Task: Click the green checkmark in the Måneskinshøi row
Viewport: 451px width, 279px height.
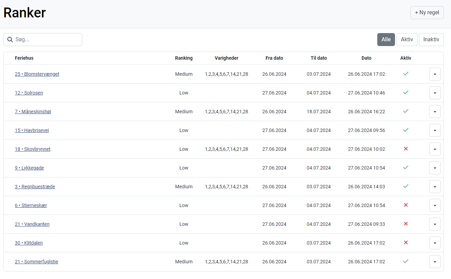Action: click(406, 111)
